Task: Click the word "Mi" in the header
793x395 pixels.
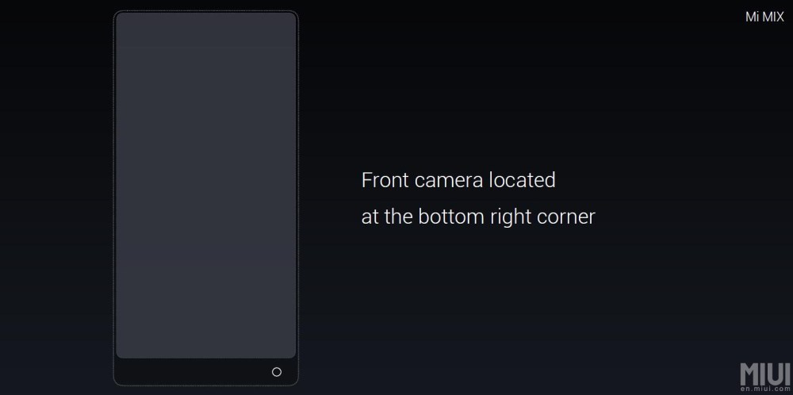Action: coord(752,17)
